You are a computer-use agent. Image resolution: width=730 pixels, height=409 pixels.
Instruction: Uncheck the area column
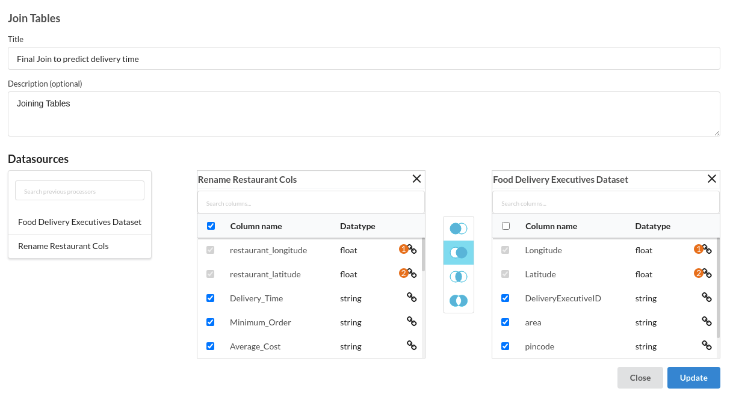point(505,322)
